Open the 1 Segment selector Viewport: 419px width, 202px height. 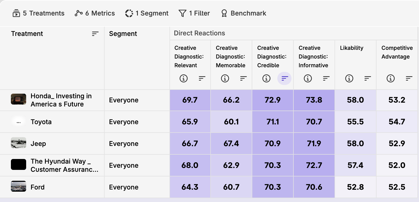(147, 13)
